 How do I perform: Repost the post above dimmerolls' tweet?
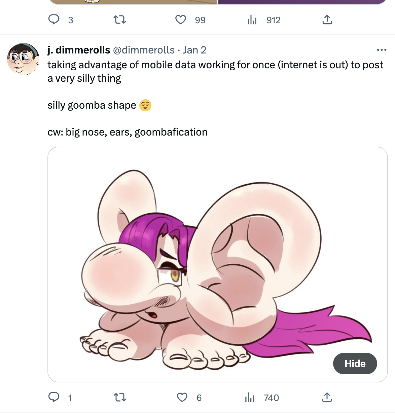[x=120, y=20]
